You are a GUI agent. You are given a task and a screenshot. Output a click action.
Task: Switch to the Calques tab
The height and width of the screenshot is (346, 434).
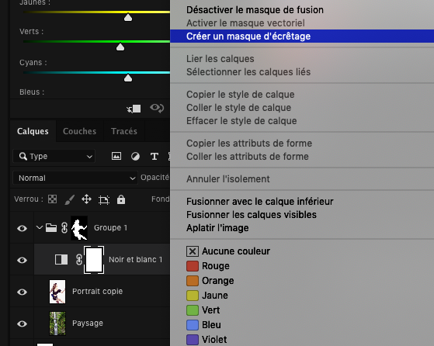tap(33, 131)
